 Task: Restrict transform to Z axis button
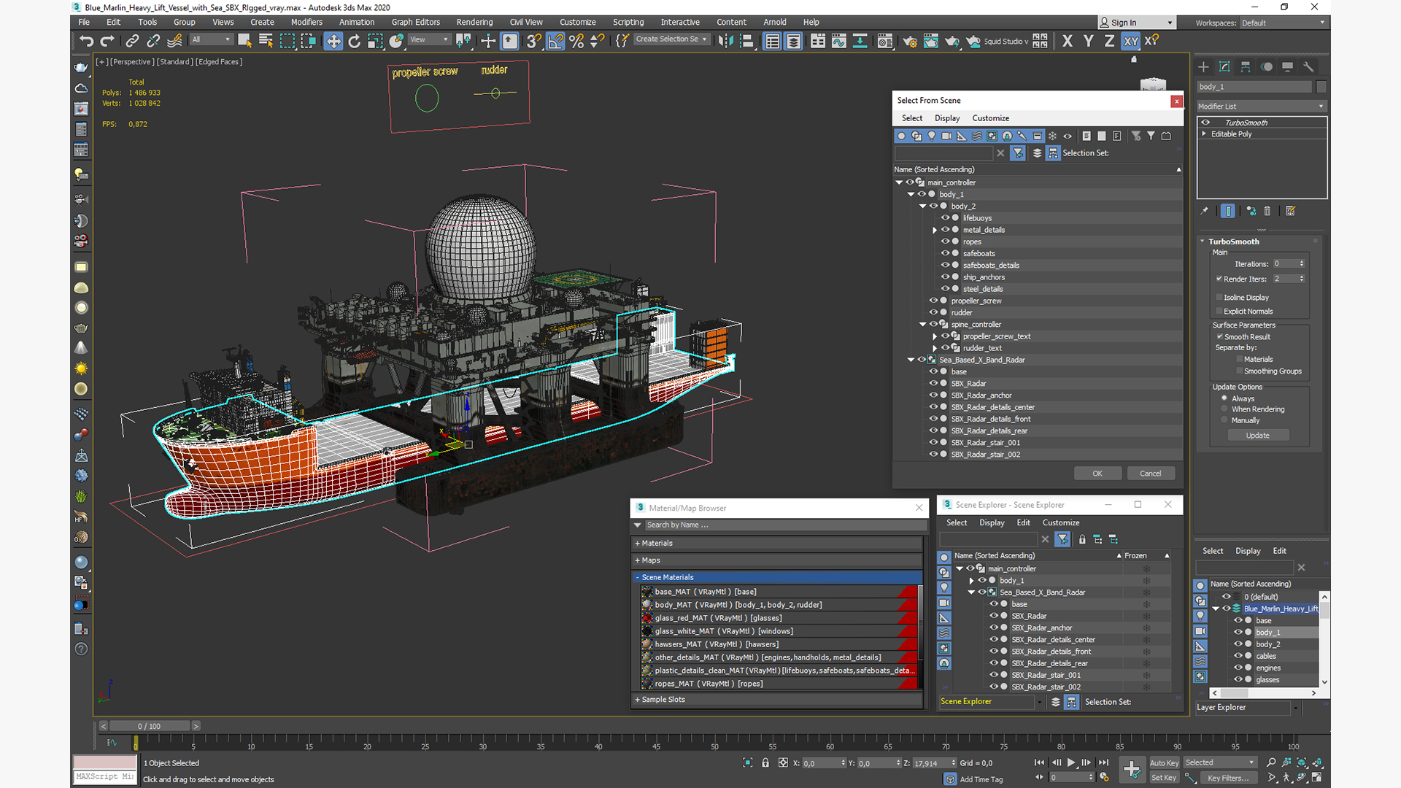point(1109,41)
